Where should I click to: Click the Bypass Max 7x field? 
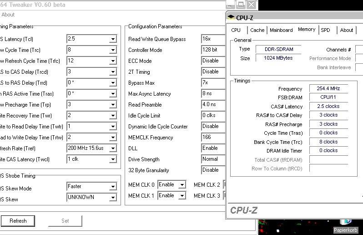(x=213, y=83)
